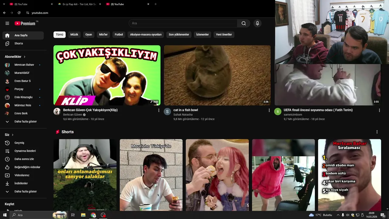The width and height of the screenshot is (389, 219).
Task: Open the Mertcan Bahar Sıralaması short
Action: tap(349, 175)
